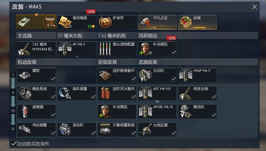Screen dimensions: 266x151
Task: Select the 不凡之证 tab
Action: coord(157,22)
